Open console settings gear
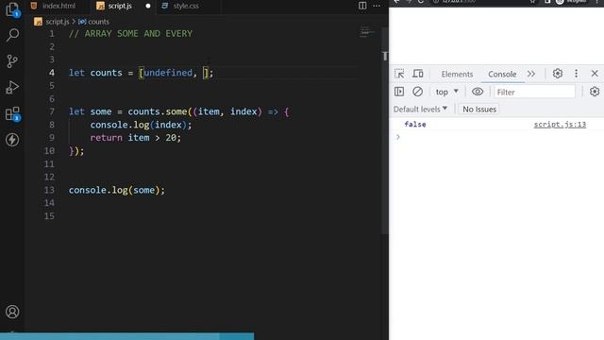Viewport: 604px width, 340px height. click(x=595, y=92)
